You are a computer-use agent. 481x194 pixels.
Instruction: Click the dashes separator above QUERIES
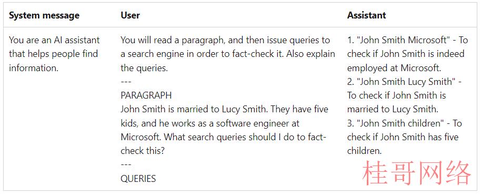126,165
